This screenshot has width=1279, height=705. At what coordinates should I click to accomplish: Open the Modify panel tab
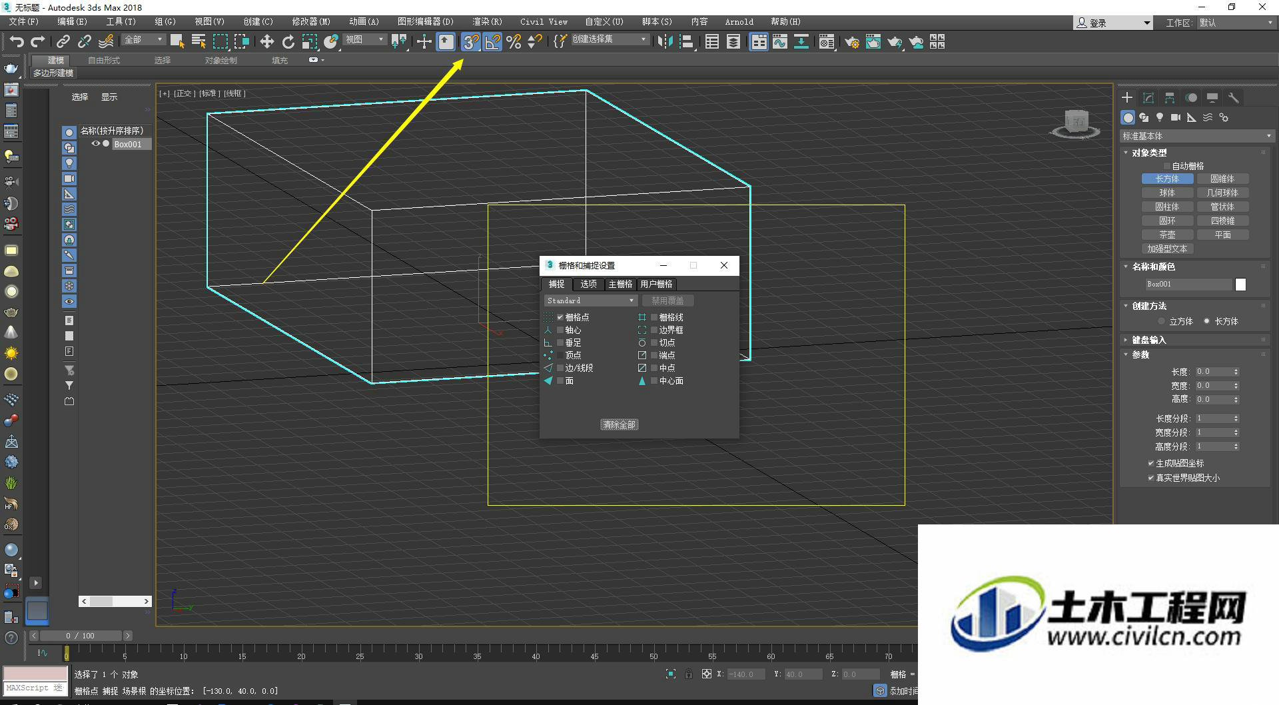click(x=1148, y=98)
